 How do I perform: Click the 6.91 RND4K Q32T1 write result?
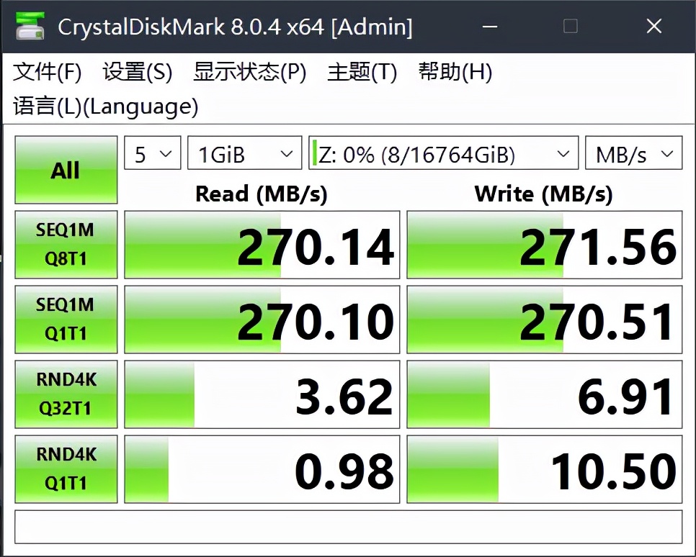(544, 394)
